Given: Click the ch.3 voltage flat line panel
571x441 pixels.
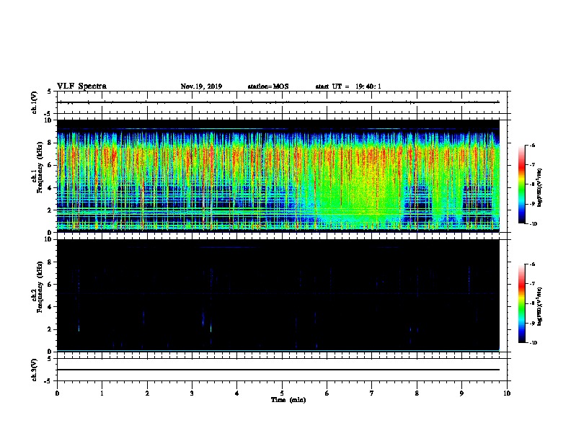Looking at the screenshot, I should [x=282, y=370].
